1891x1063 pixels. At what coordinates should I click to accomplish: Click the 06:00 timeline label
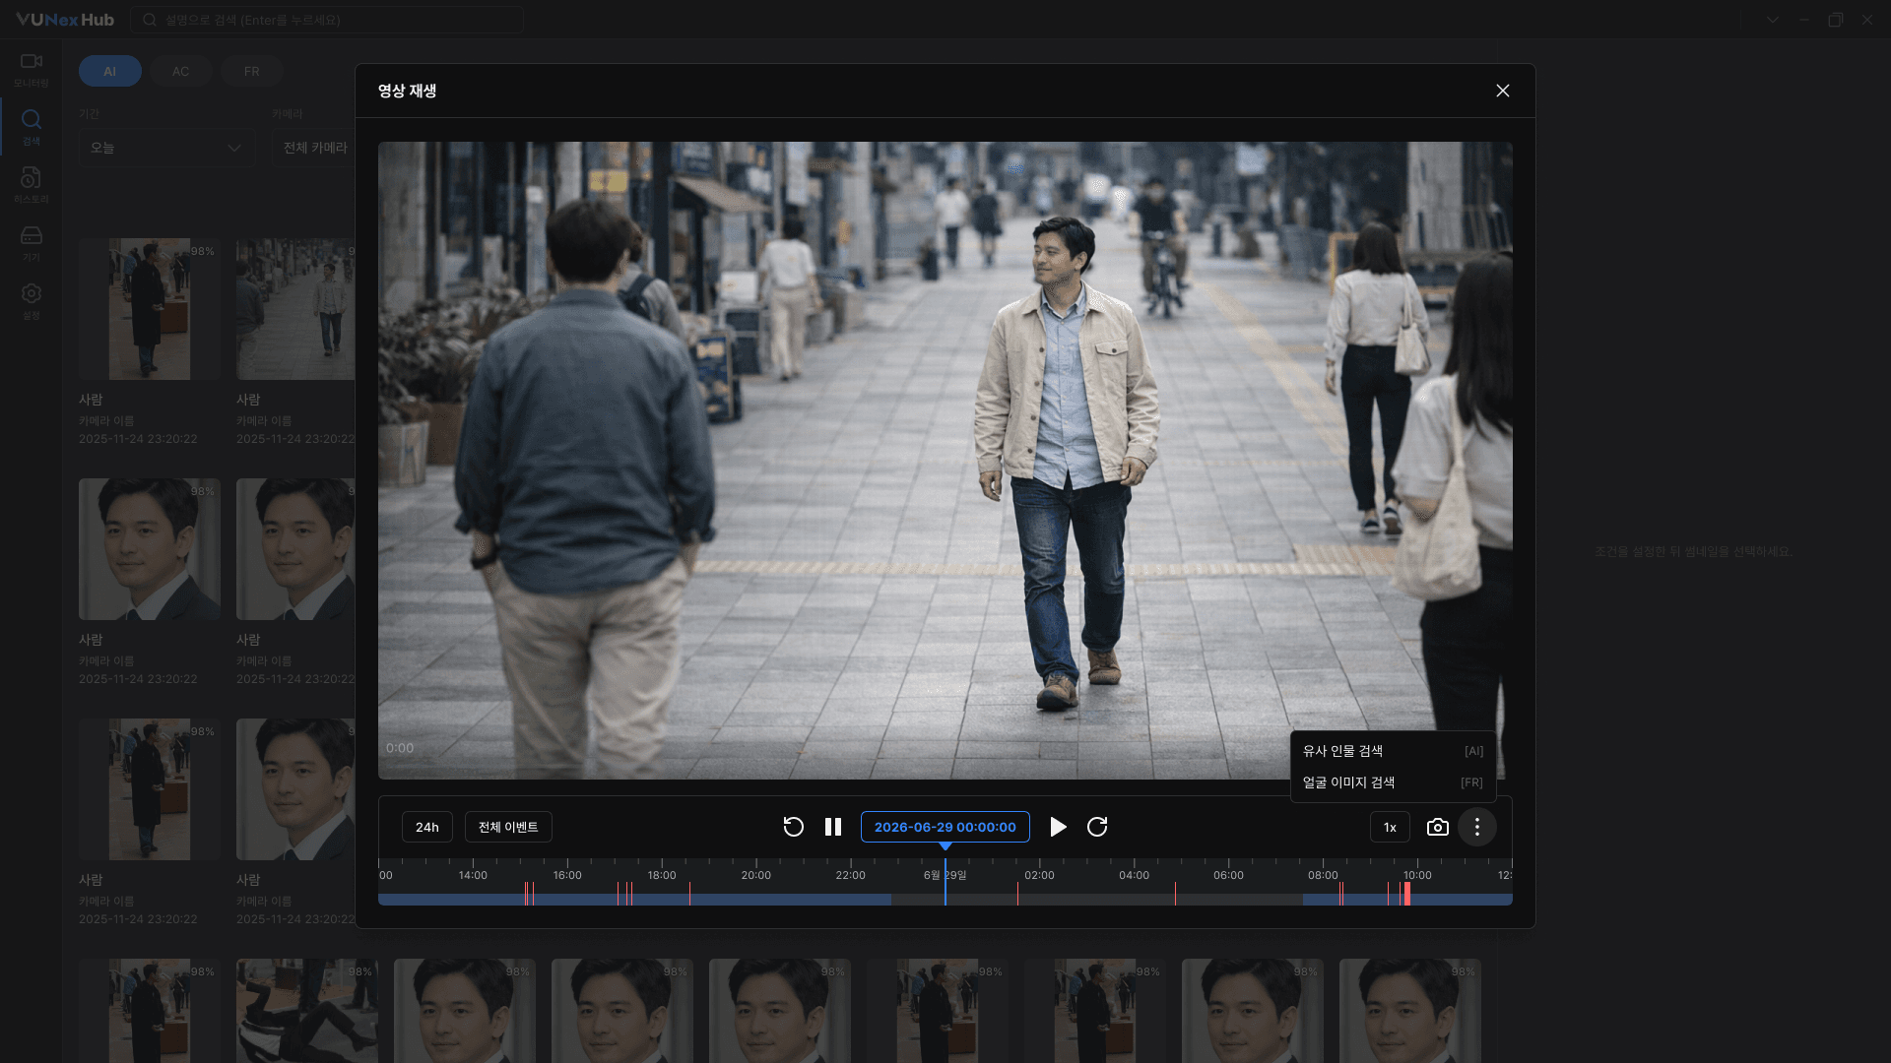tap(1228, 875)
